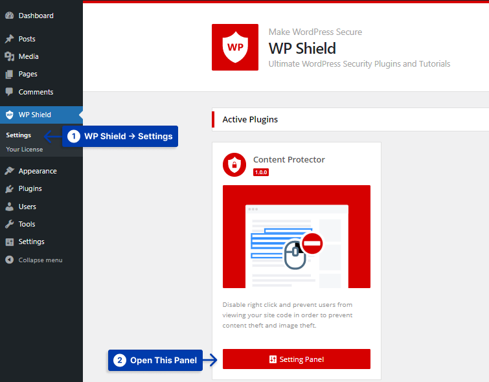Click the large red WP Shield logo
This screenshot has height=382, width=489.
pyautogui.click(x=235, y=47)
